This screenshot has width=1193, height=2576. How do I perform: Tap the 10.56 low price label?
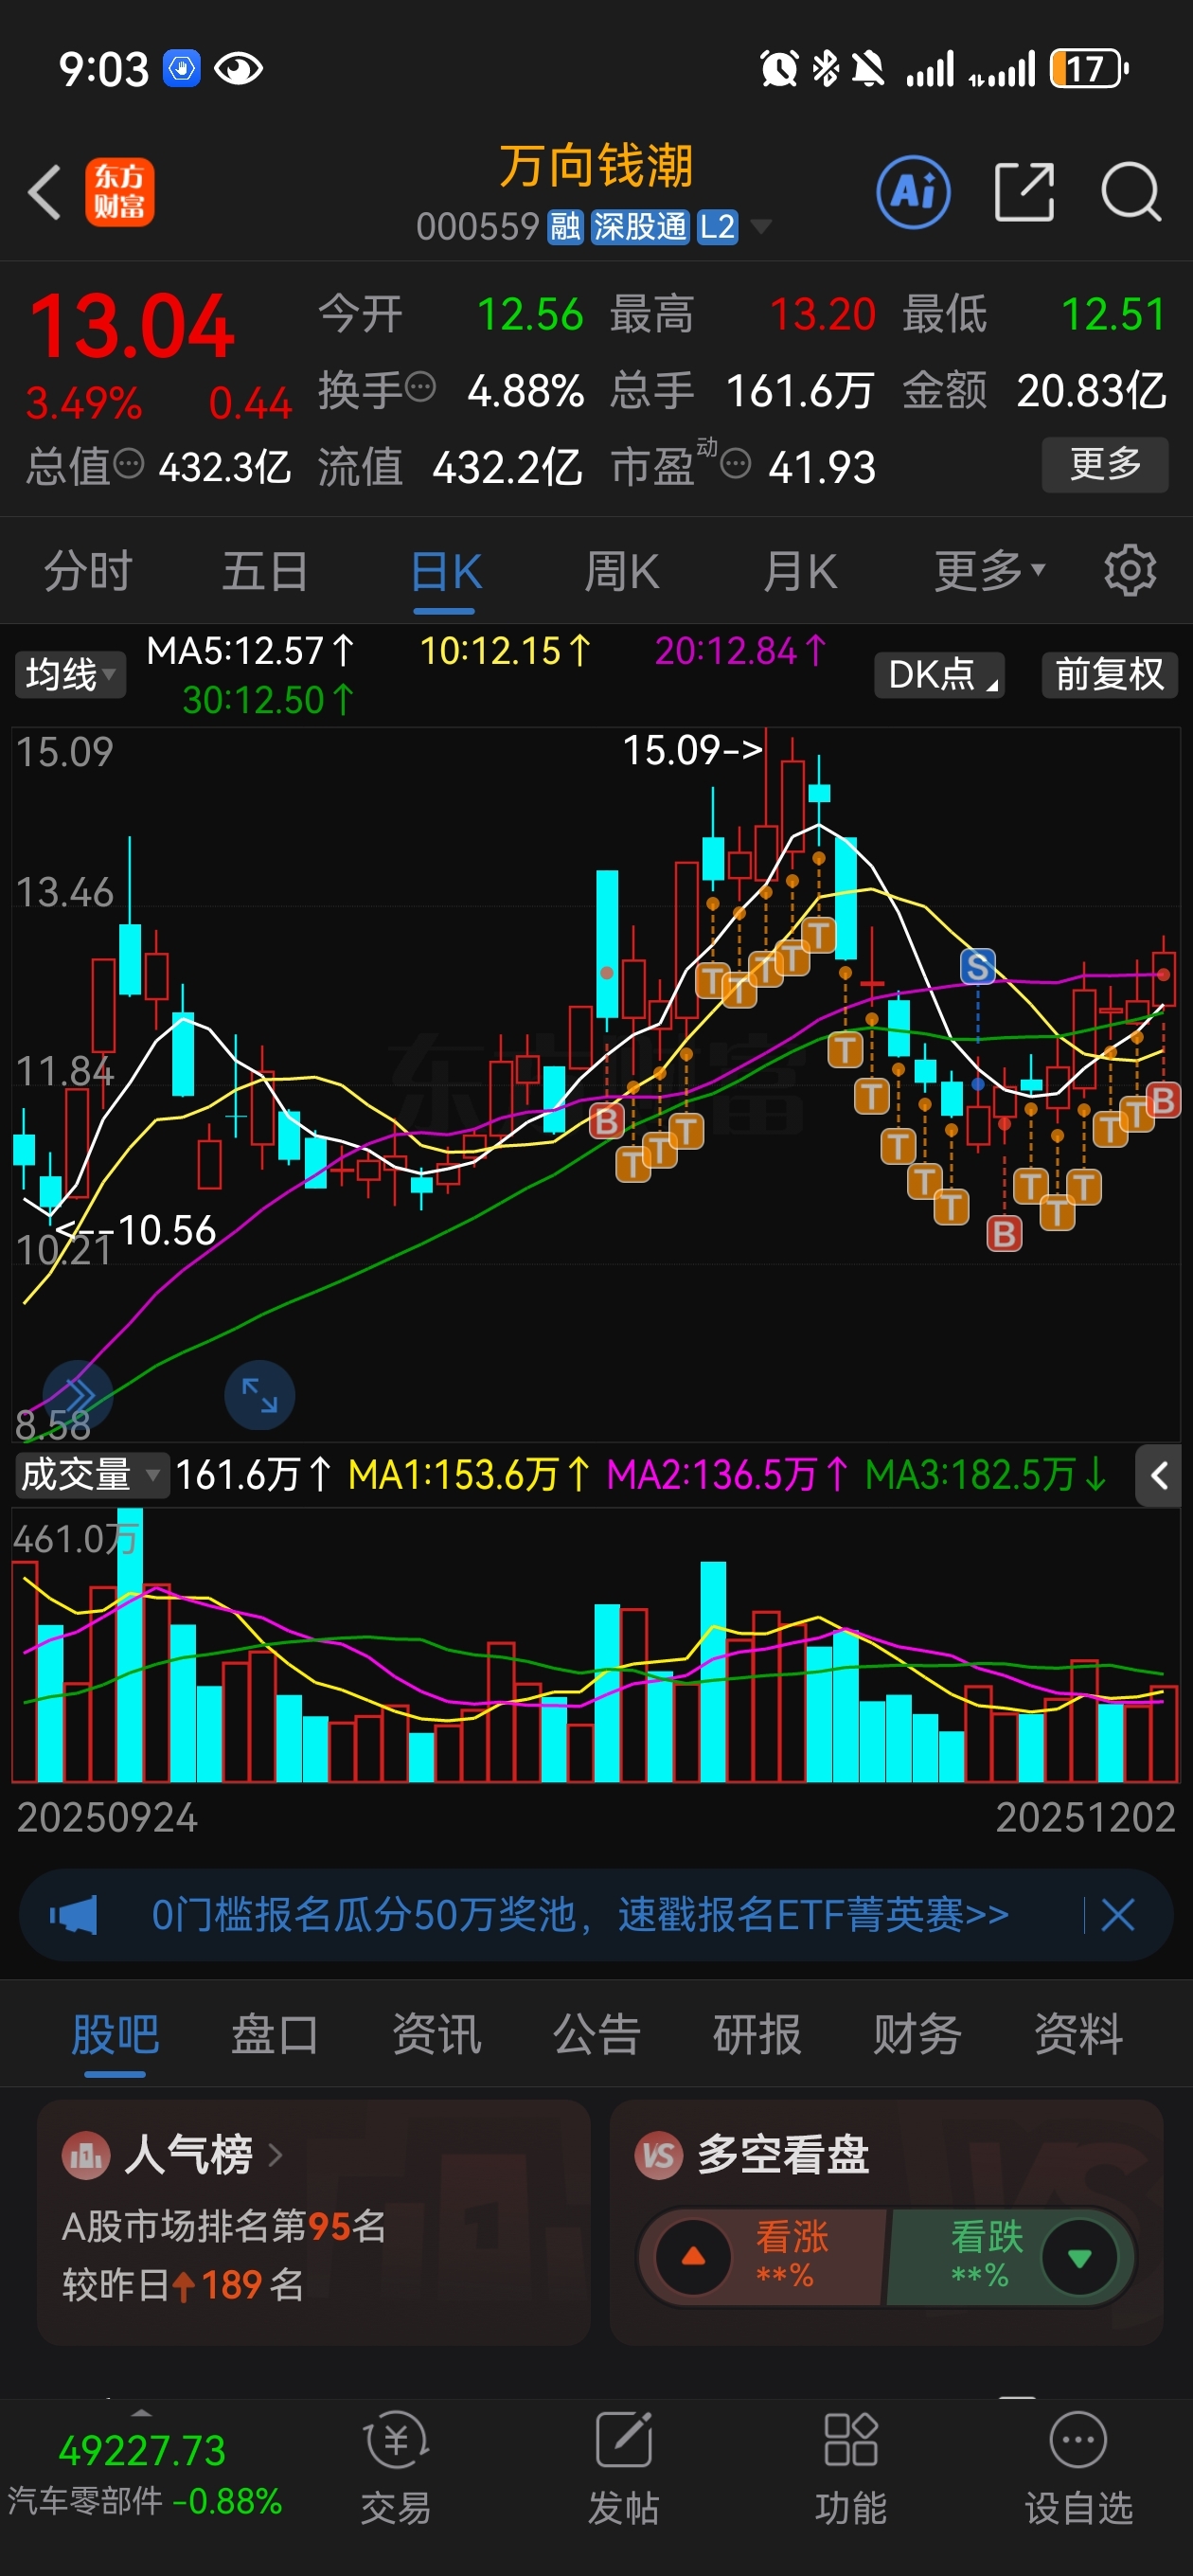pos(136,1230)
